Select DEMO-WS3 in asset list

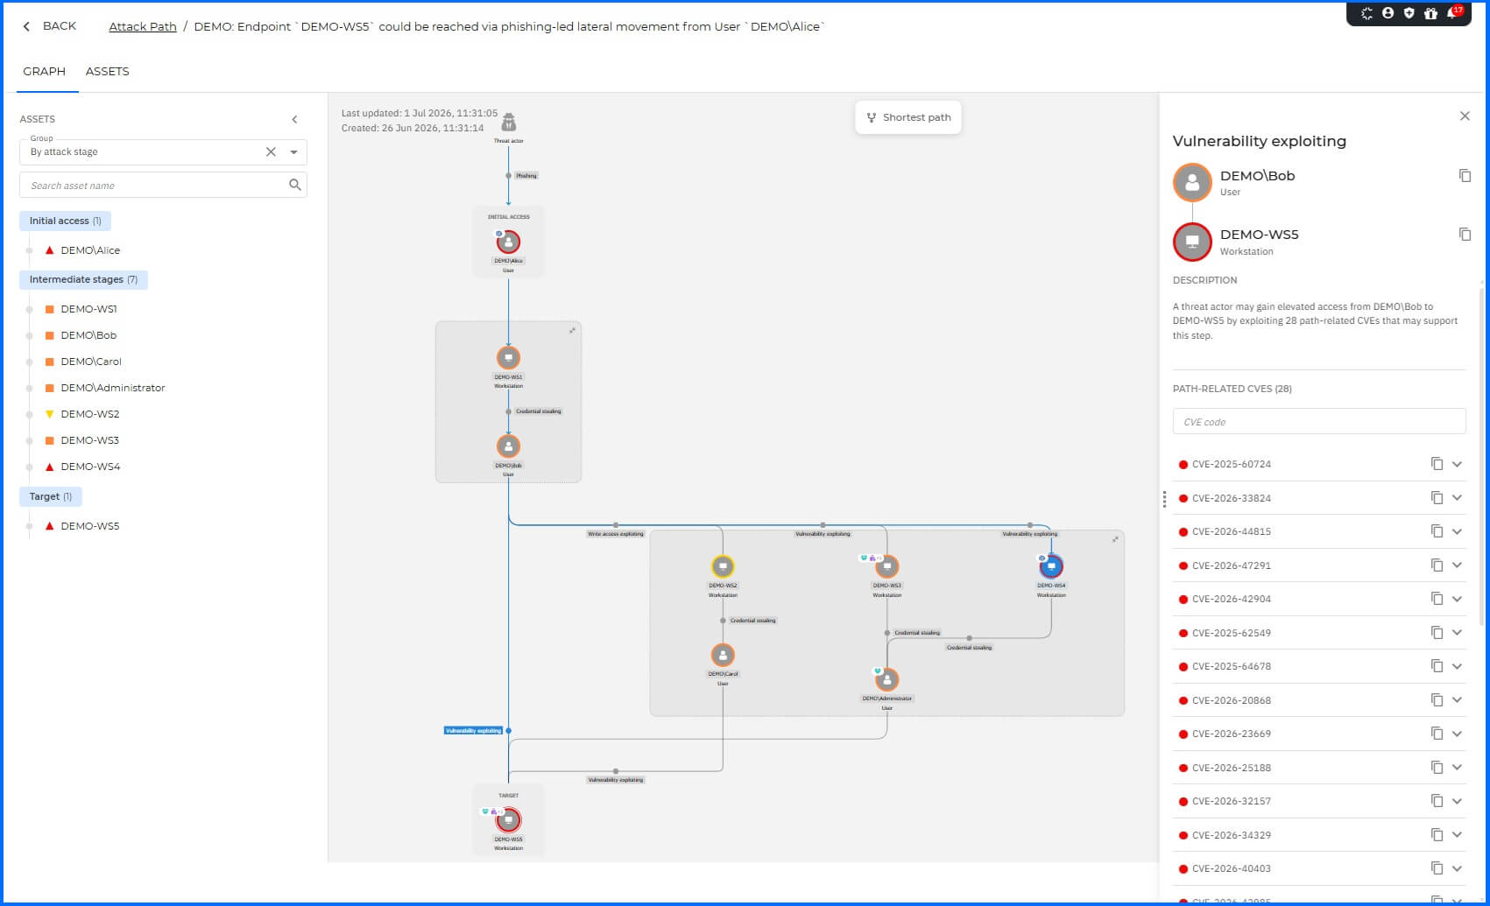pos(89,440)
